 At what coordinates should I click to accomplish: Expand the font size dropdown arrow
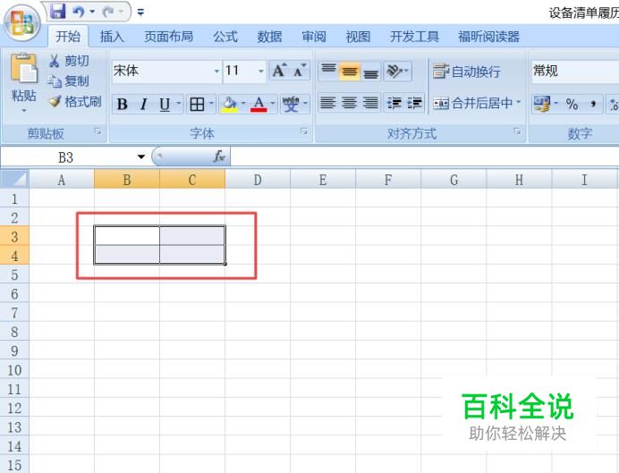click(261, 71)
